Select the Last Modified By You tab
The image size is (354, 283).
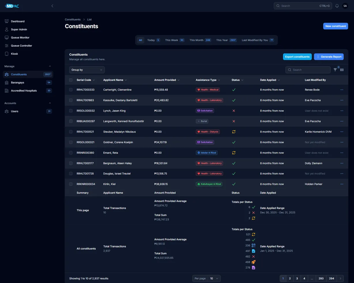click(258, 40)
